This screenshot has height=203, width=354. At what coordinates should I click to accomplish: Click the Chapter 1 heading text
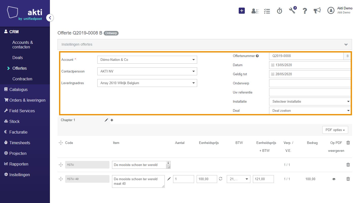pos(68,120)
